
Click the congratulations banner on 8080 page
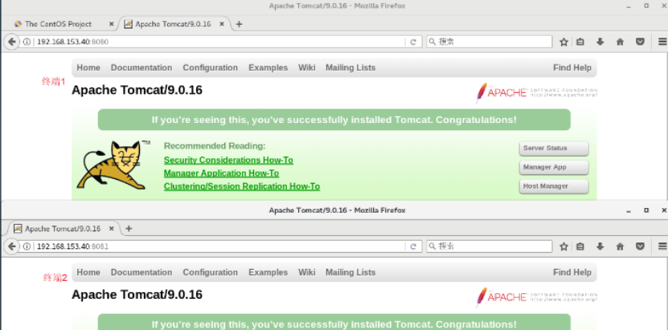click(334, 120)
